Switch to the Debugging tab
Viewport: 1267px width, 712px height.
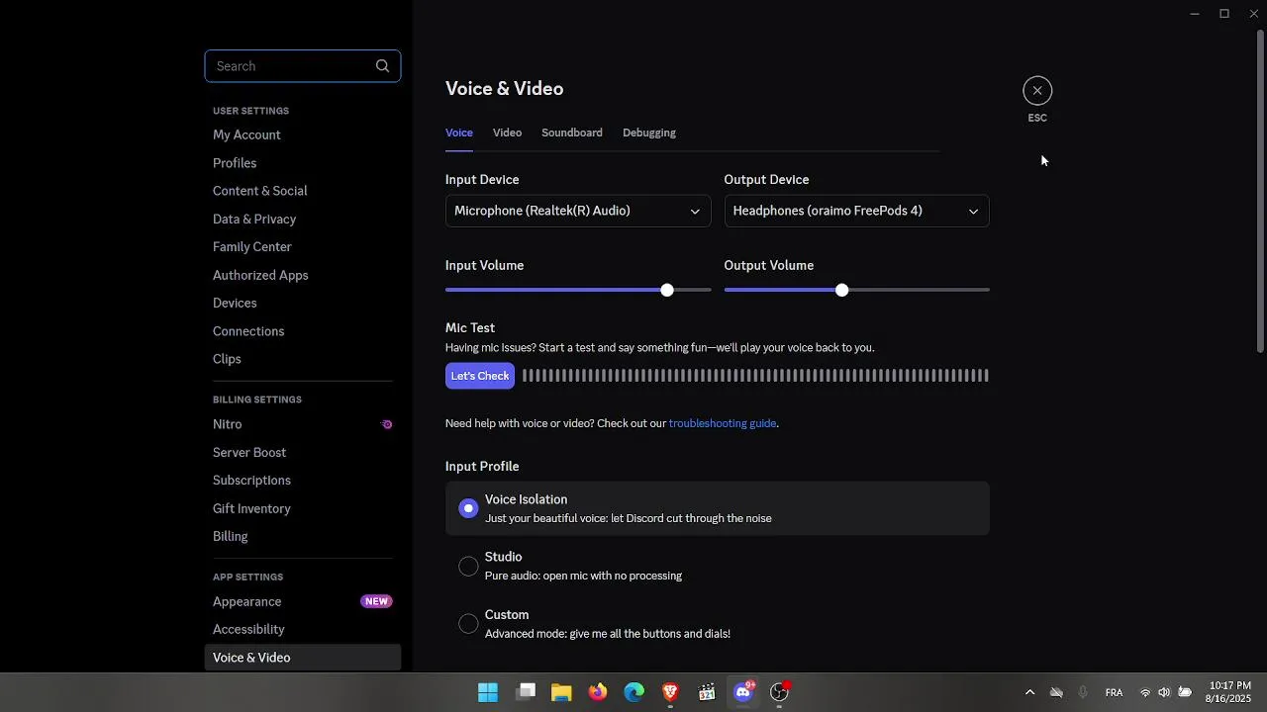point(649,133)
